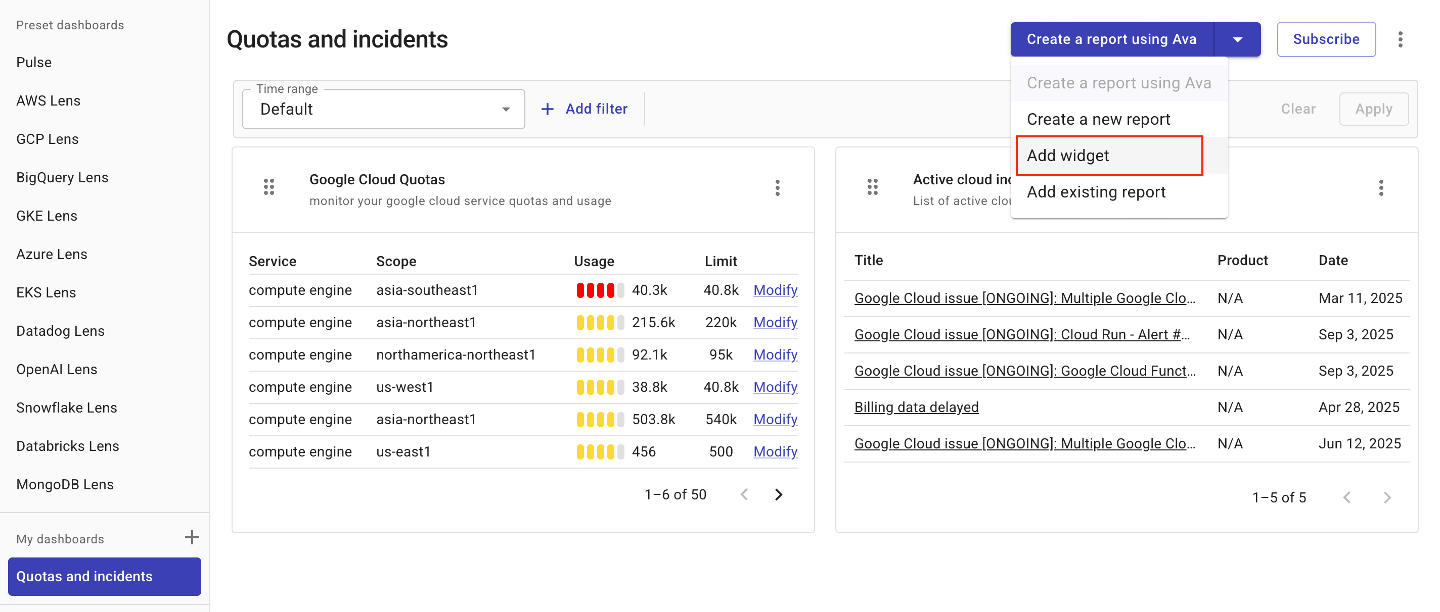
Task: Click red usage bar for asia-southeast1
Action: click(600, 290)
